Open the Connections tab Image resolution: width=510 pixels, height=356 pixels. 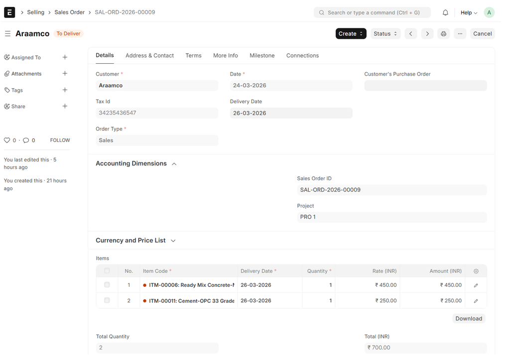point(302,56)
